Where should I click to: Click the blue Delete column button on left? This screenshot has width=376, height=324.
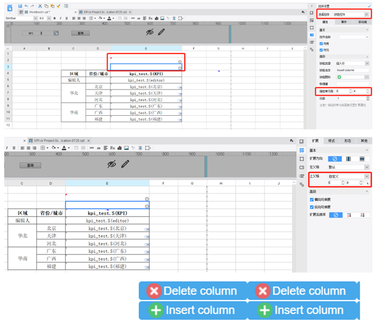click(192, 291)
